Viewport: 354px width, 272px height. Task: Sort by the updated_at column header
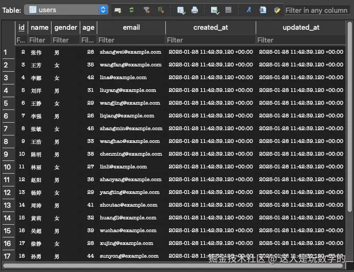coord(301,28)
